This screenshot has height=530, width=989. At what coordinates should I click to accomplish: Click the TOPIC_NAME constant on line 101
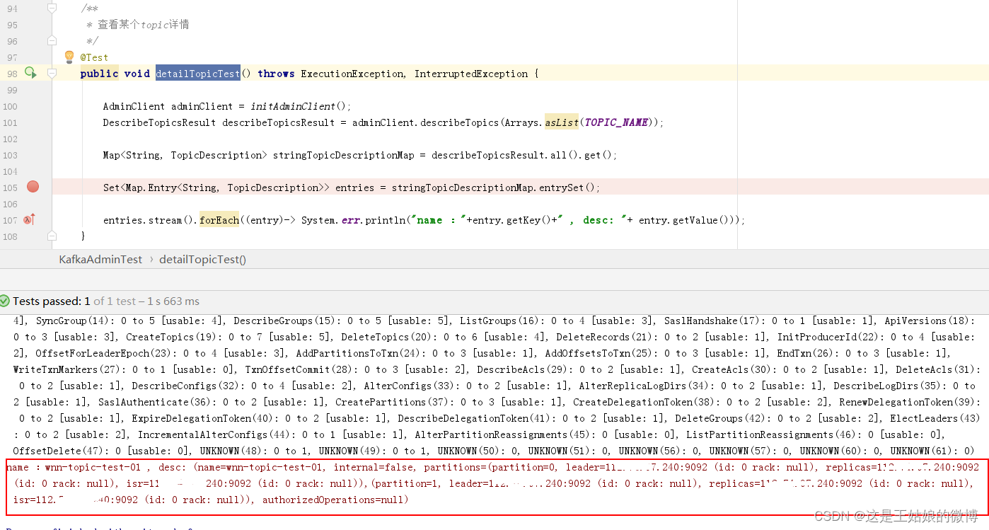click(617, 122)
